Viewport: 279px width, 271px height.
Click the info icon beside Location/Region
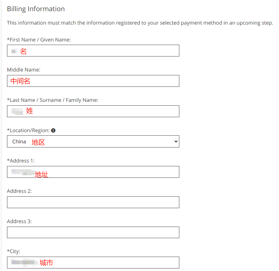tap(53, 131)
